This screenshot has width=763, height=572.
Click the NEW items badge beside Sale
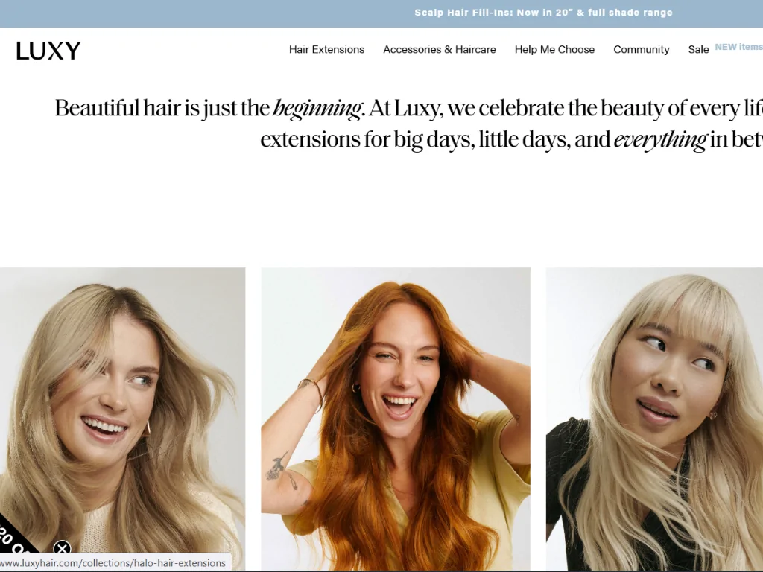pos(738,47)
